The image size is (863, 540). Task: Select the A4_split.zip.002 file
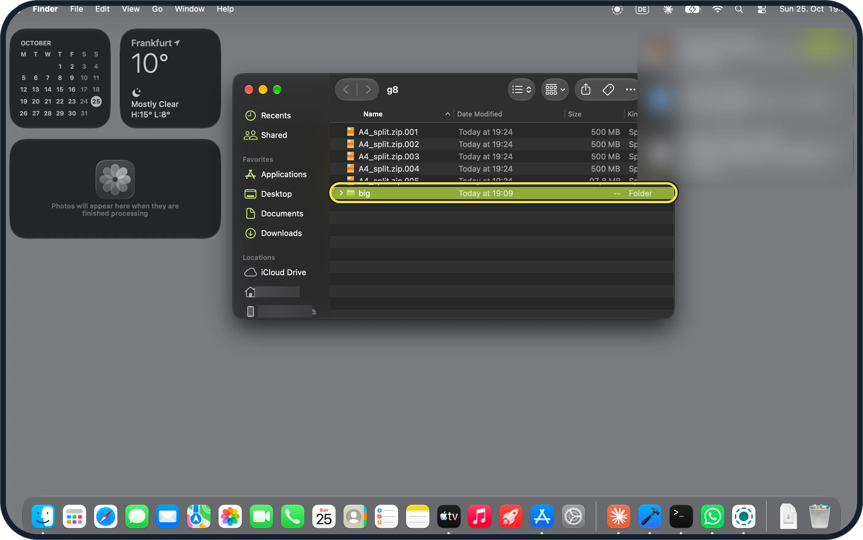click(x=484, y=144)
